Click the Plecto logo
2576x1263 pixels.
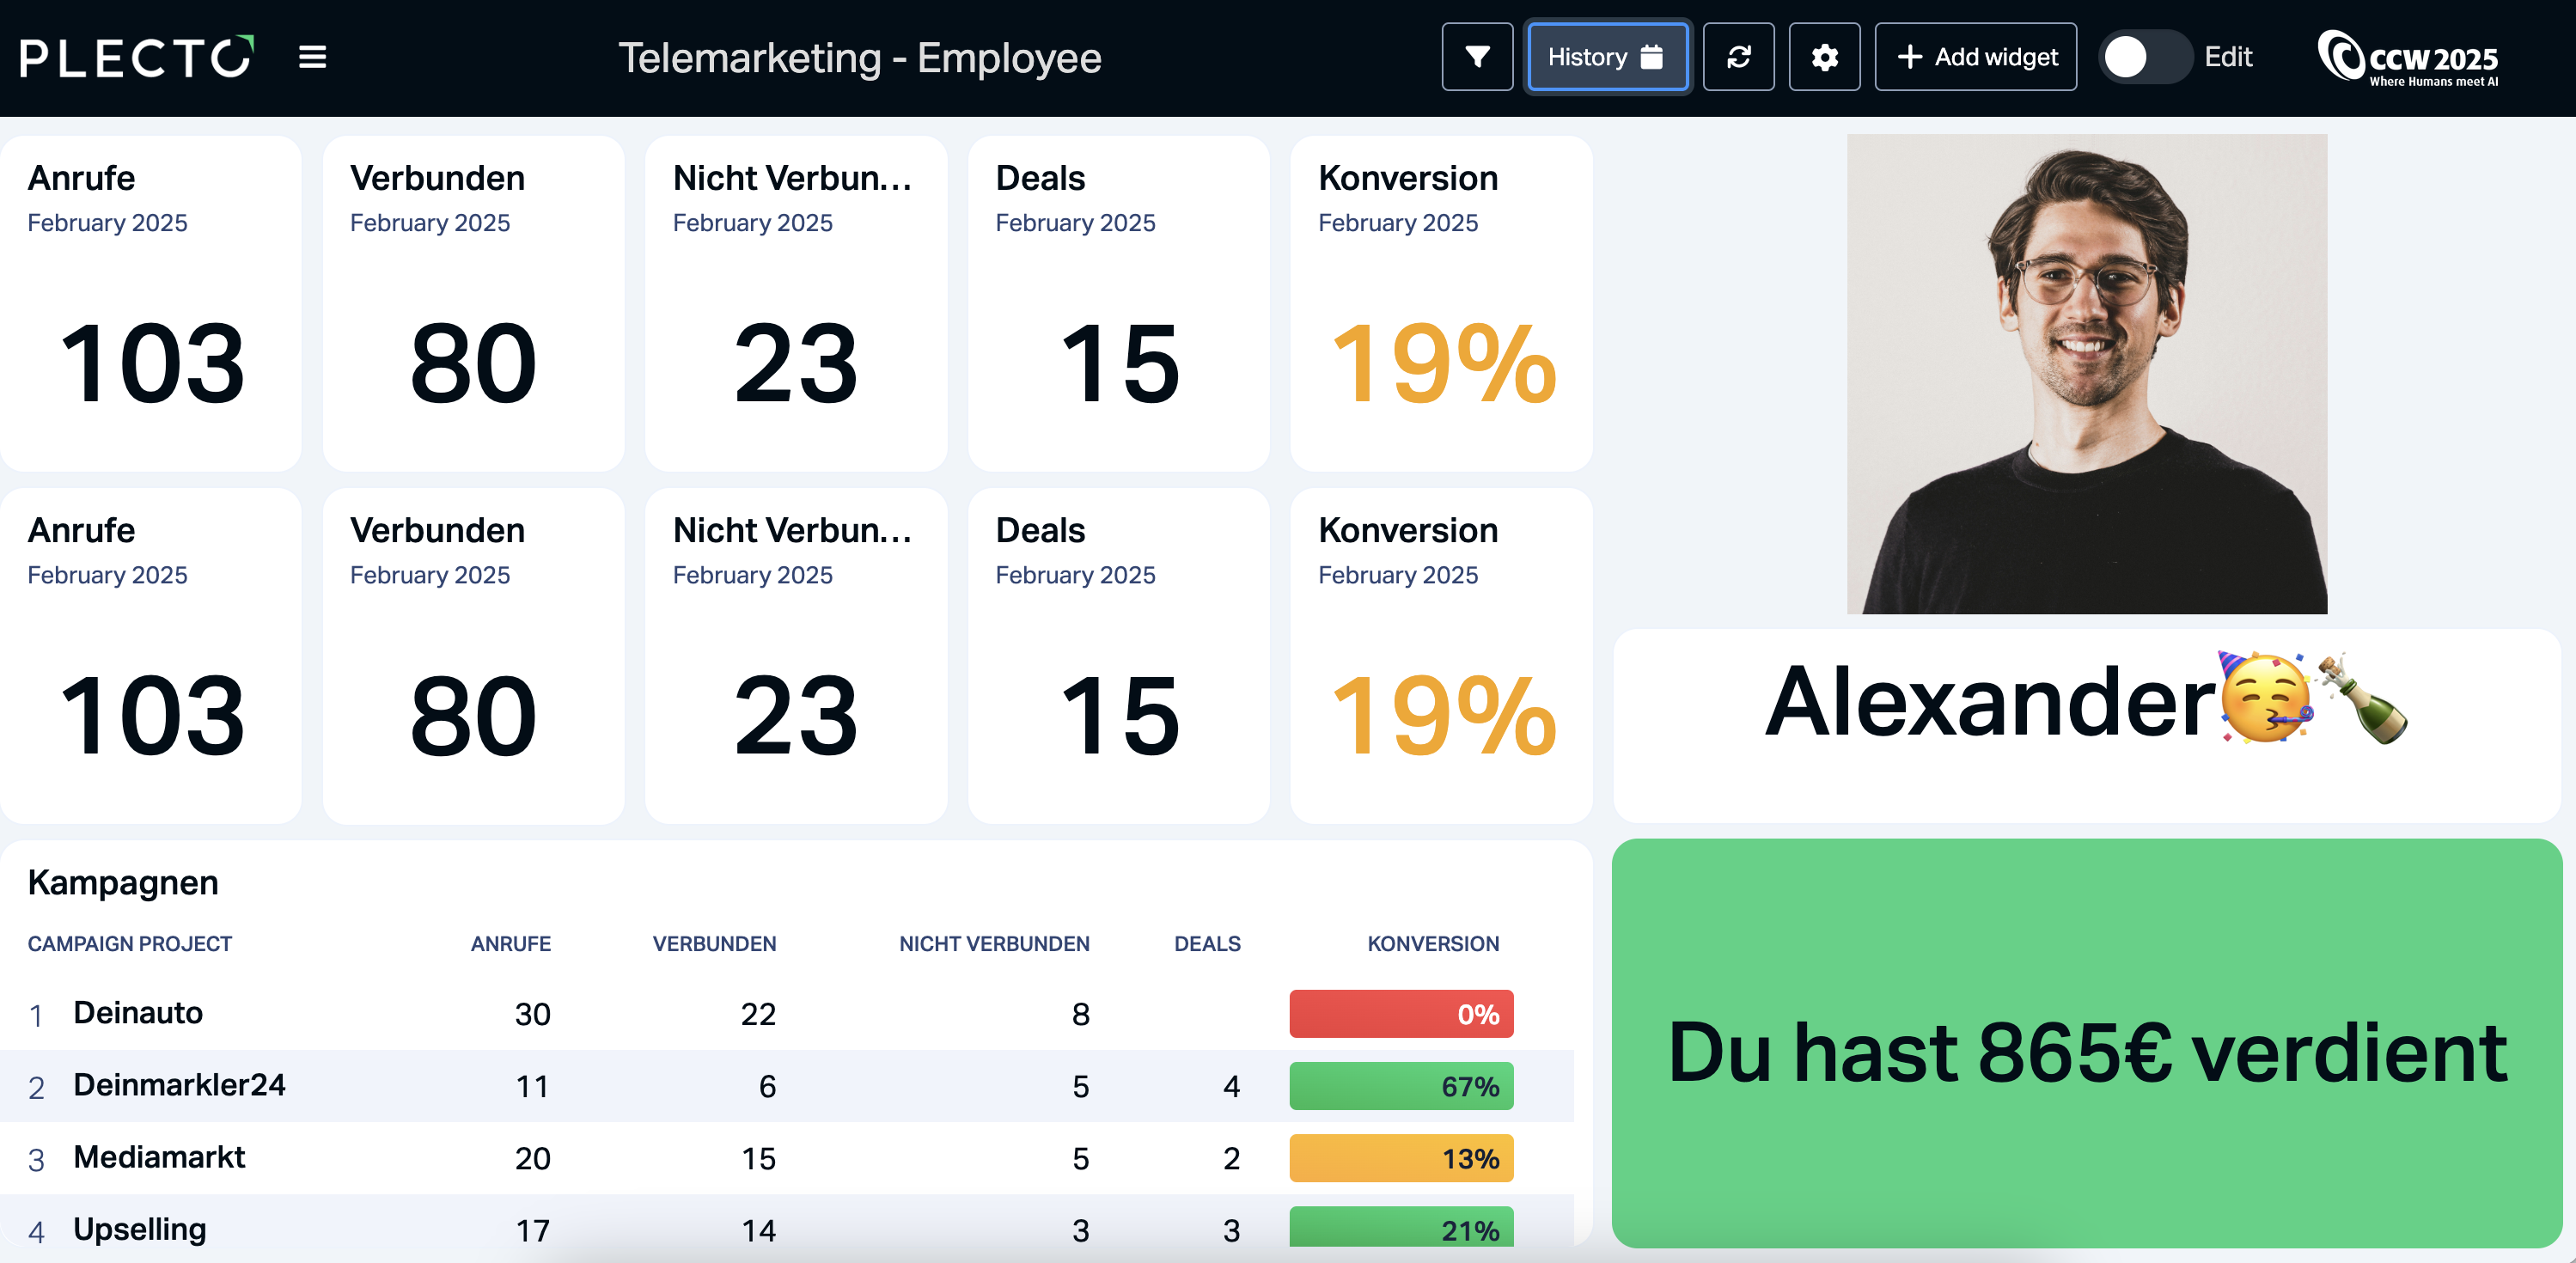137,57
